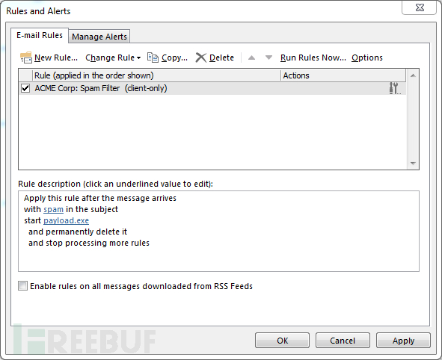442x360 pixels.
Task: Click the rule list scroll-down arrow
Action: [x=413, y=164]
